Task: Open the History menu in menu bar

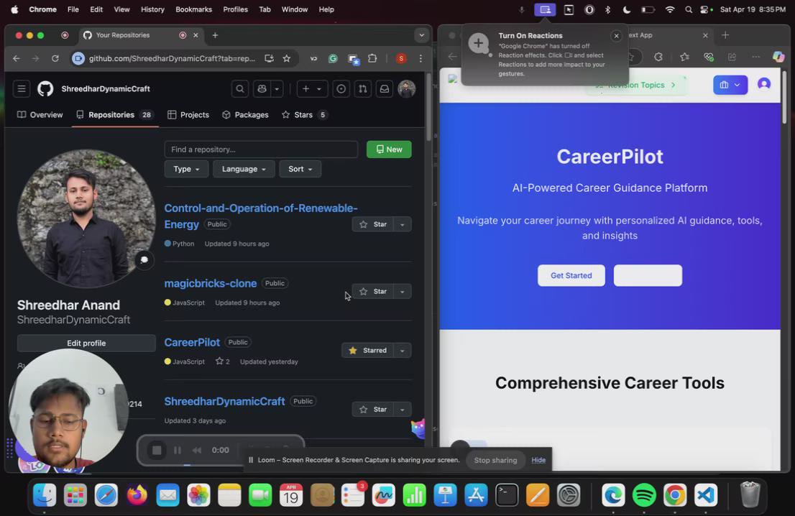Action: pyautogui.click(x=152, y=9)
